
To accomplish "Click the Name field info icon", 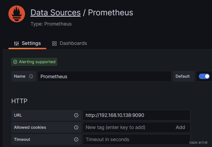I will click(31, 76).
